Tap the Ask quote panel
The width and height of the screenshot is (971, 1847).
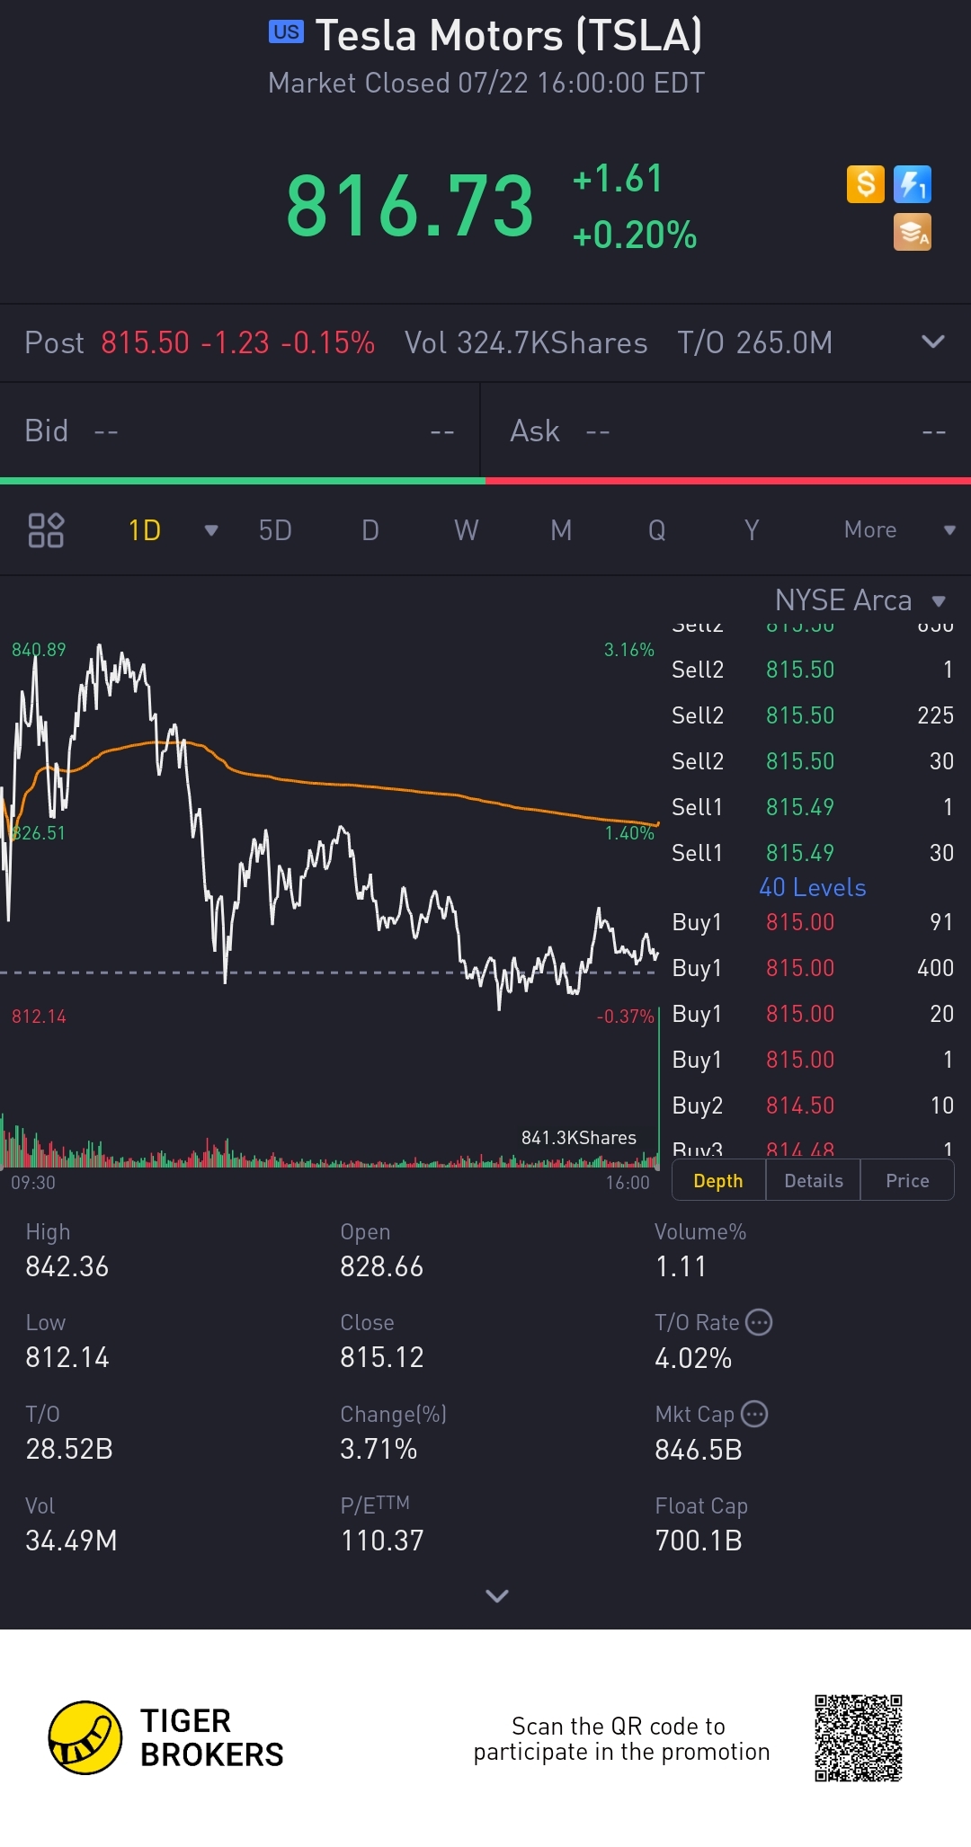726,431
